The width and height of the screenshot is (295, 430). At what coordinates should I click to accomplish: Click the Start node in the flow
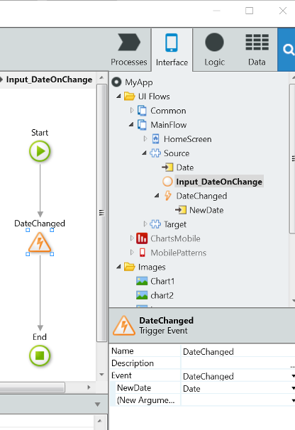[40, 151]
